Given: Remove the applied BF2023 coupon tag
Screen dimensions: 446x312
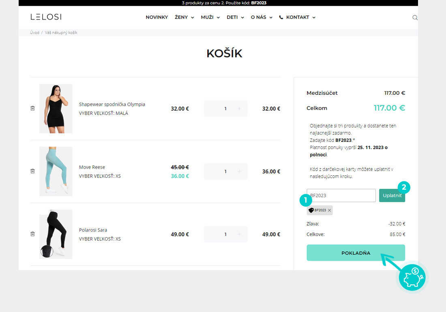Looking at the screenshot, I should click(x=329, y=210).
